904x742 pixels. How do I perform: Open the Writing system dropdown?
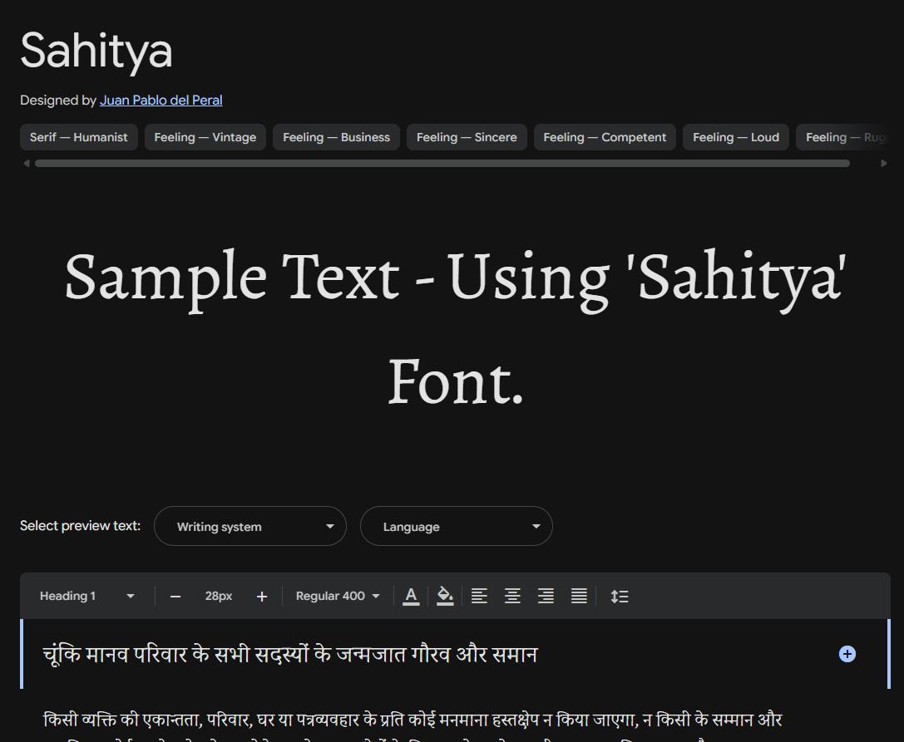pos(250,526)
